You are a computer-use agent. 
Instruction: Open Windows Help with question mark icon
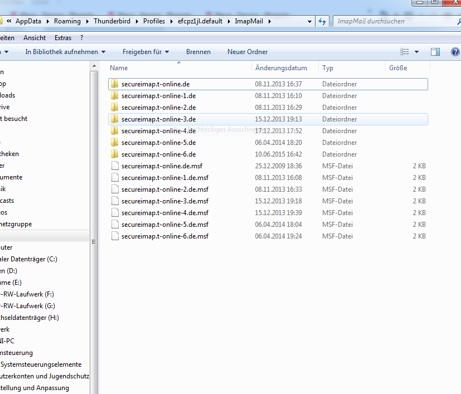pyautogui.click(x=455, y=52)
